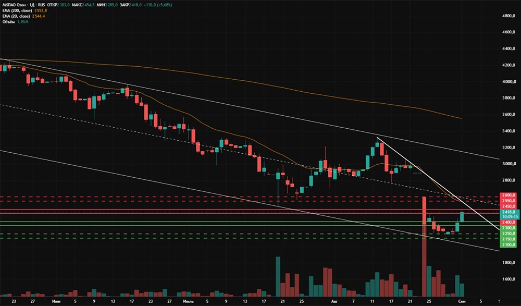521x306 pixels.
Task: Click the green 2 300,0 price level label
Action: coord(508,228)
